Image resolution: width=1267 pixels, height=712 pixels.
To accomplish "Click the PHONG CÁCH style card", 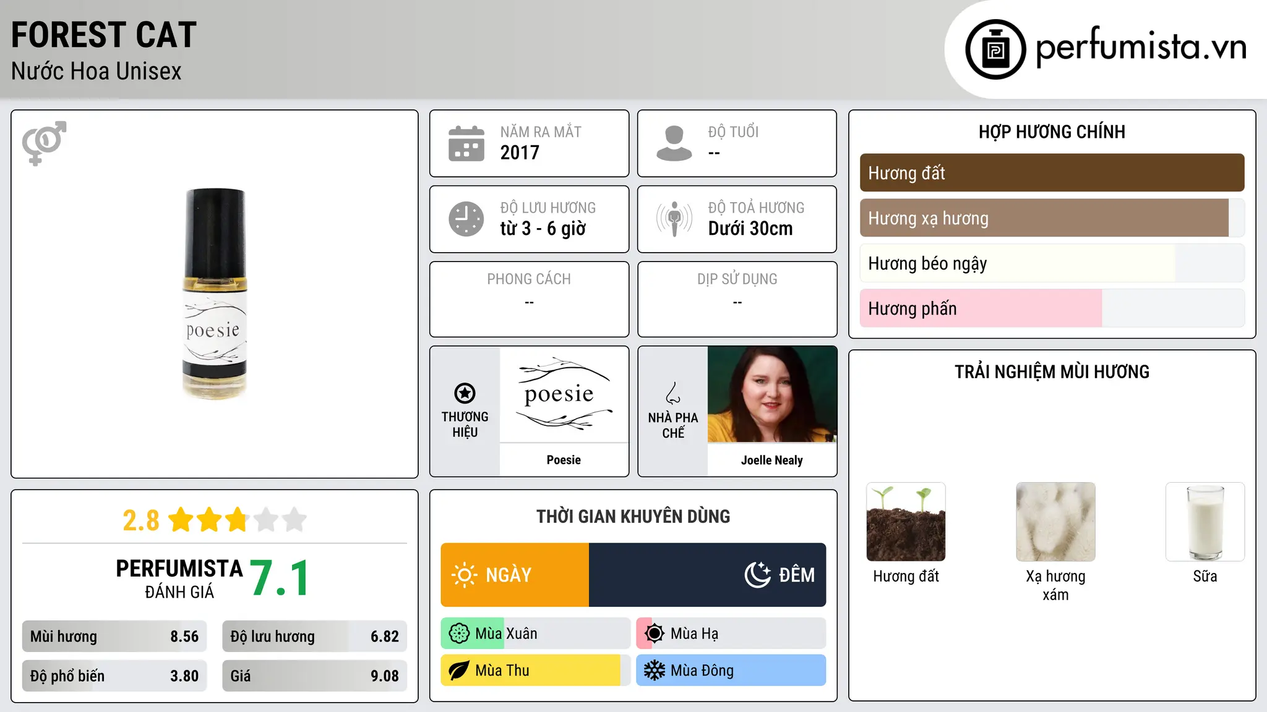I will pos(529,299).
